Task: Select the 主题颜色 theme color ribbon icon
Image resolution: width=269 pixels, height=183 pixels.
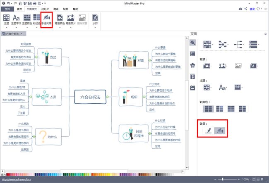Action: click(x=27, y=18)
